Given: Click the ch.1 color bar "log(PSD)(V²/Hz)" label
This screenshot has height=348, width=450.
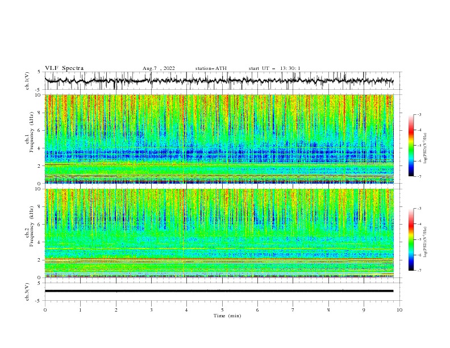Looking at the screenshot, I should (x=425, y=148).
